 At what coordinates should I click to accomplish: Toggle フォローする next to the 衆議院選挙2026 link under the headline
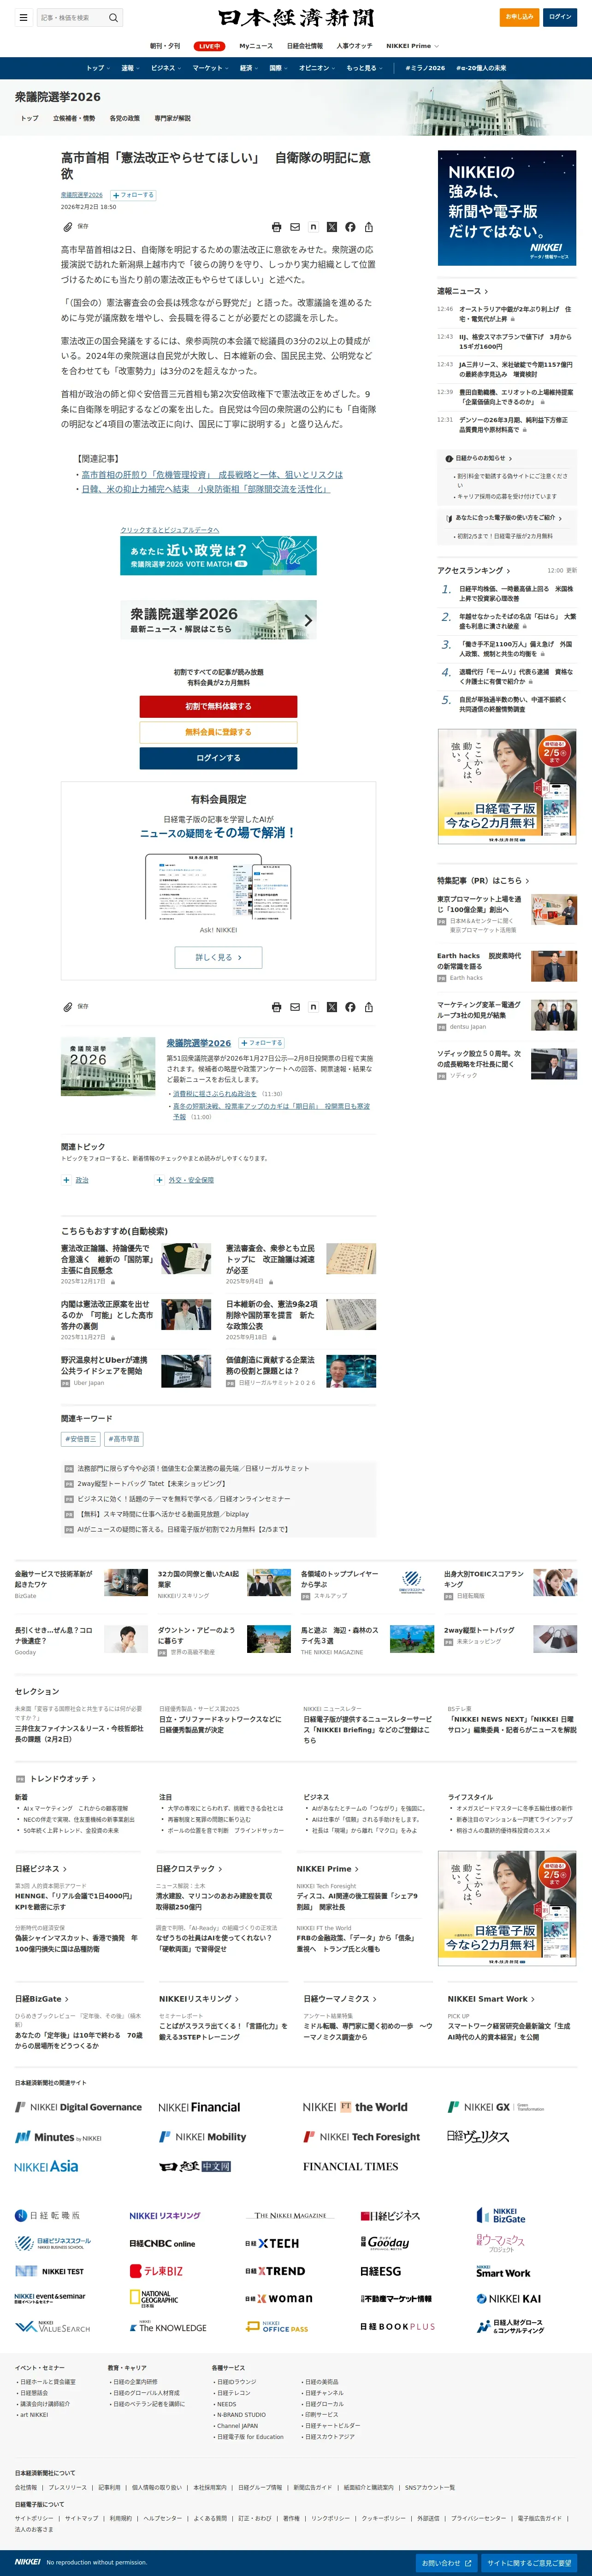pos(133,195)
